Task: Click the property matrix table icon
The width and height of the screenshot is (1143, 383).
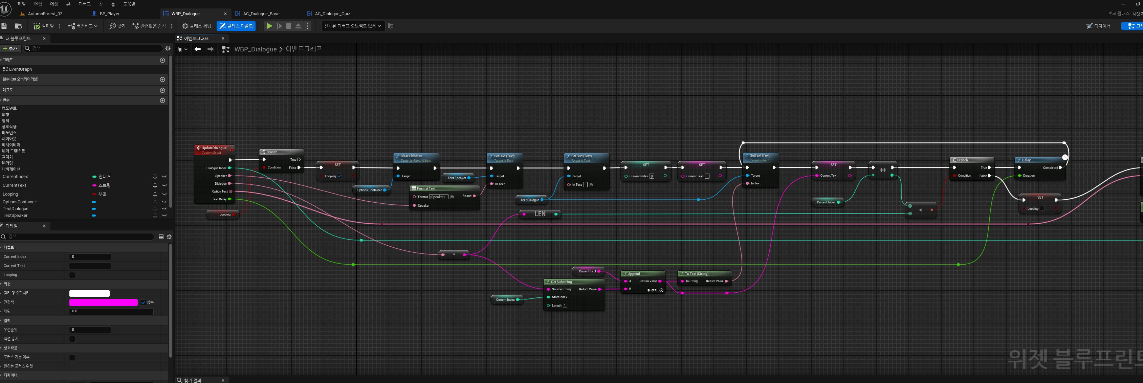Action: click(161, 237)
